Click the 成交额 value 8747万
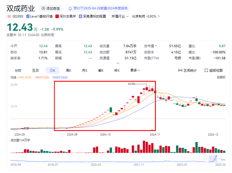The image size is (232, 173). pyautogui.click(x=131, y=52)
